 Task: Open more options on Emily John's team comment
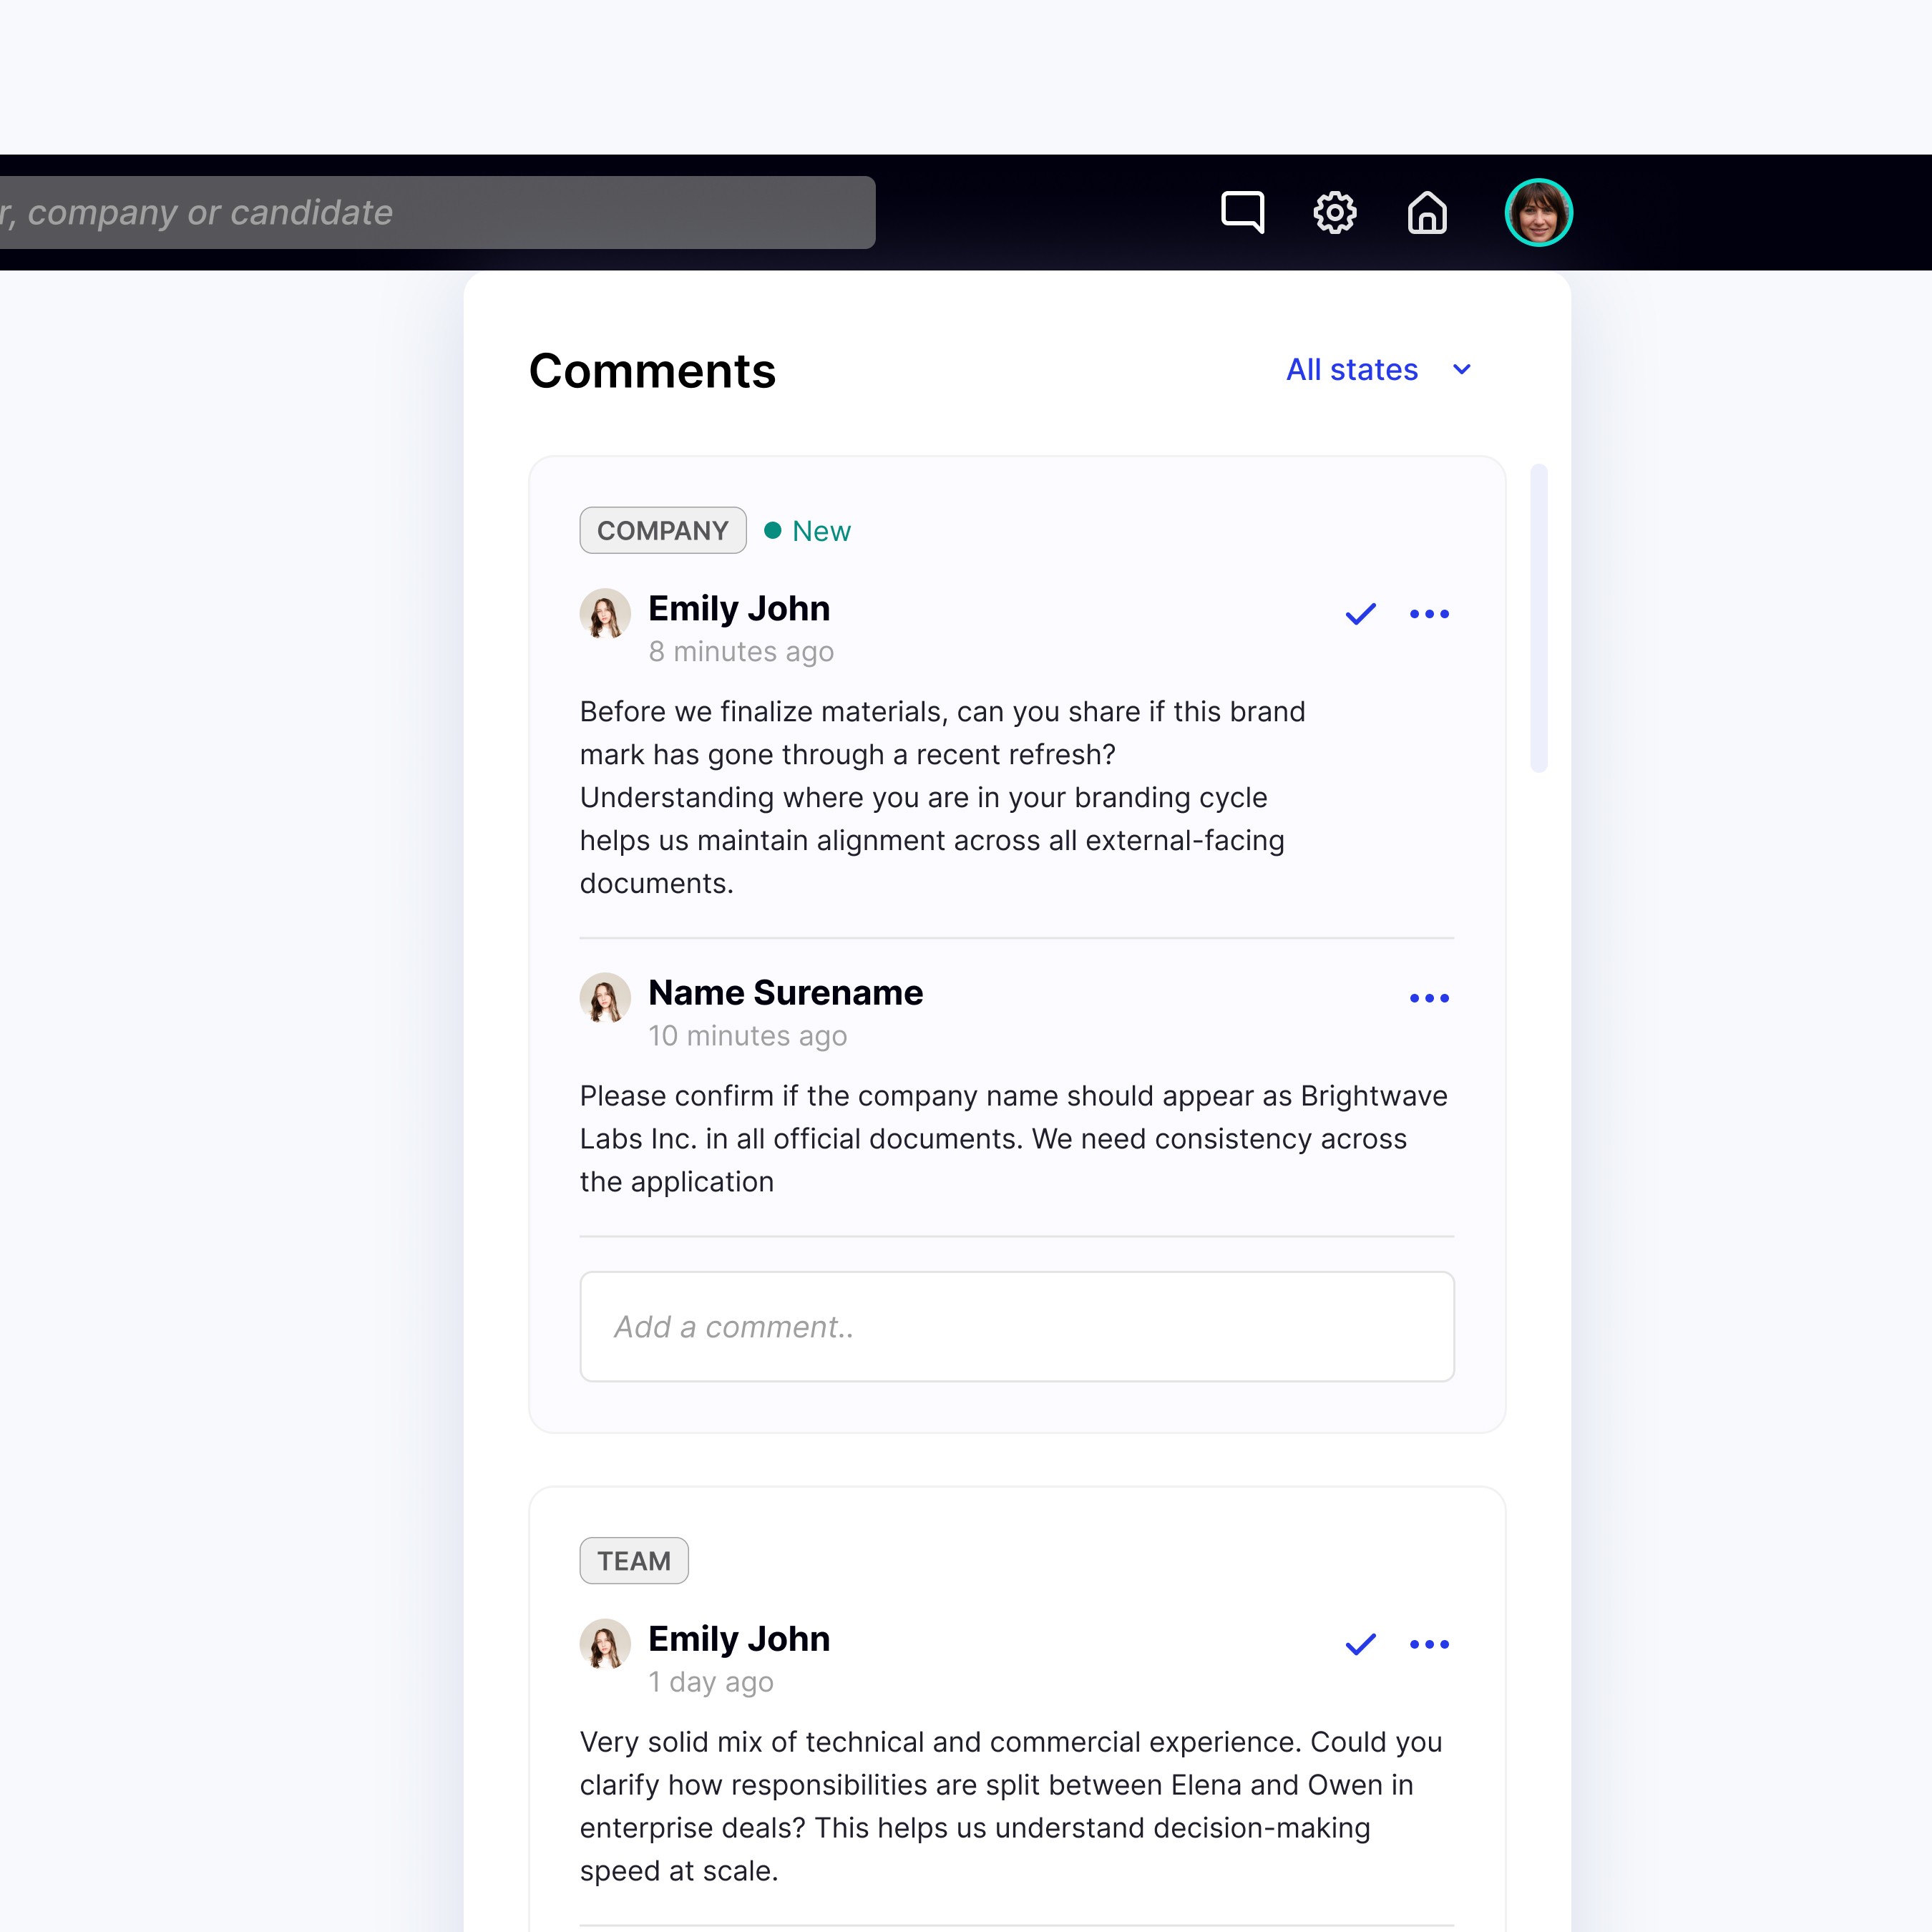click(1429, 1644)
